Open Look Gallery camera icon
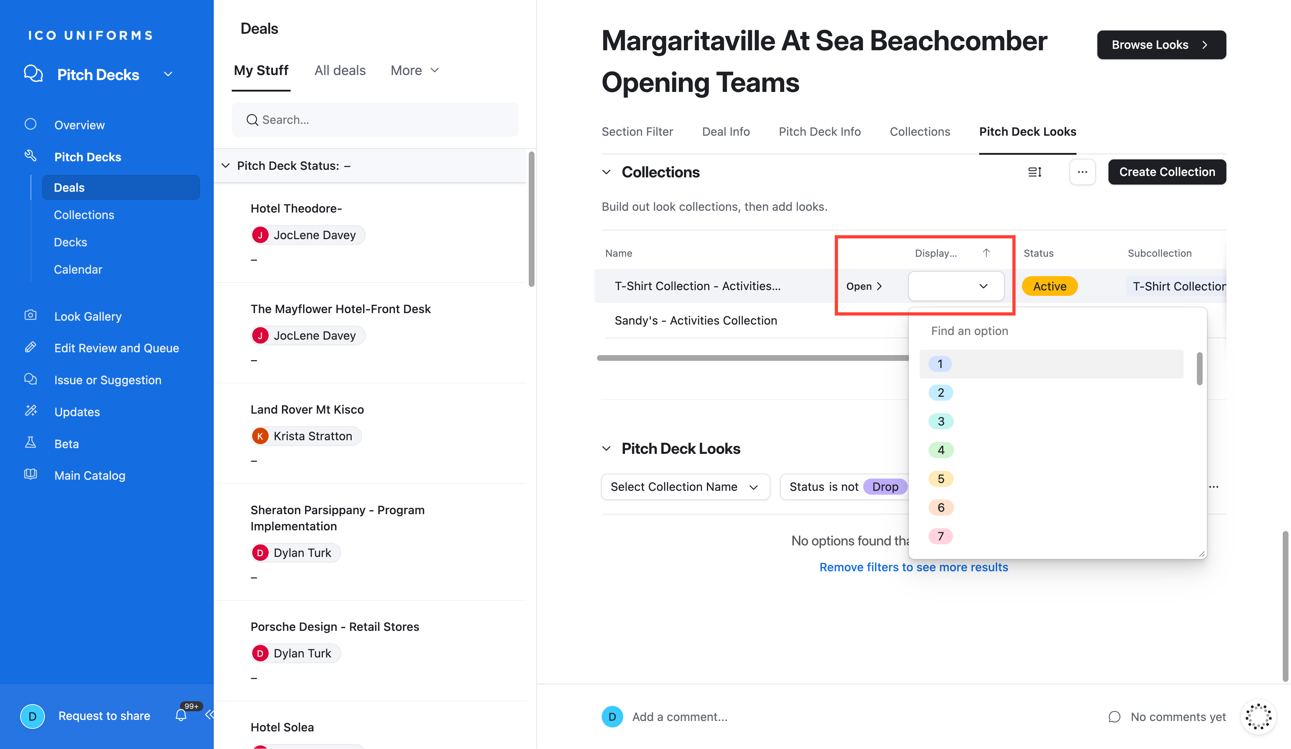 [31, 315]
